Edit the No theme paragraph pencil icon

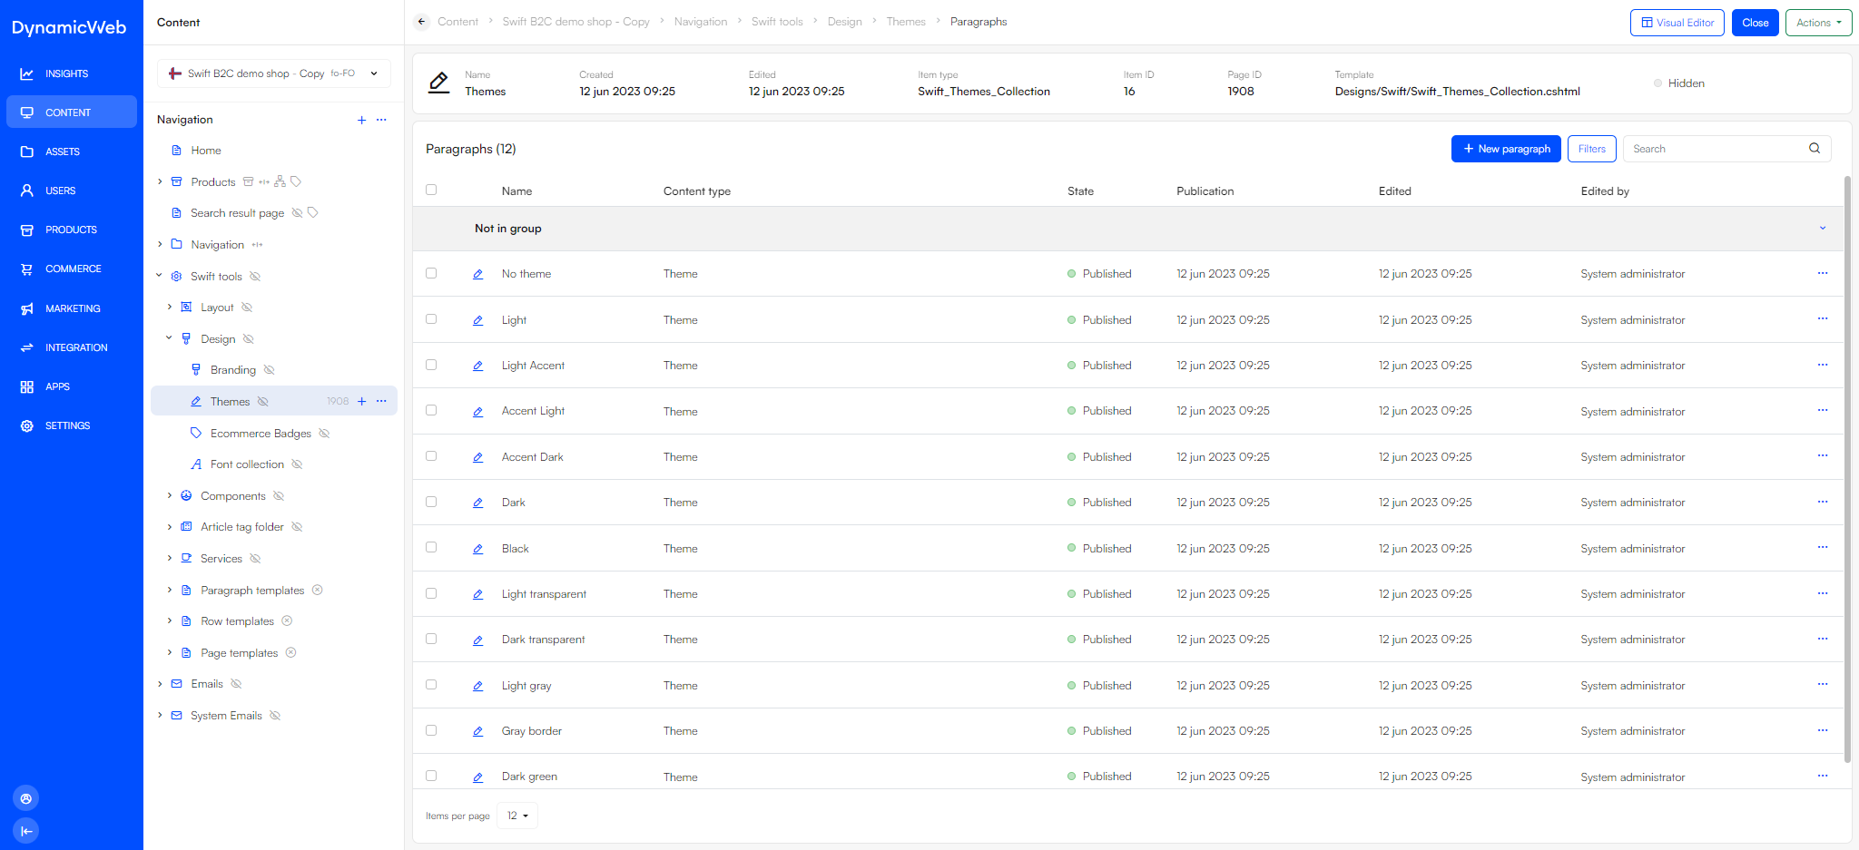tap(477, 274)
